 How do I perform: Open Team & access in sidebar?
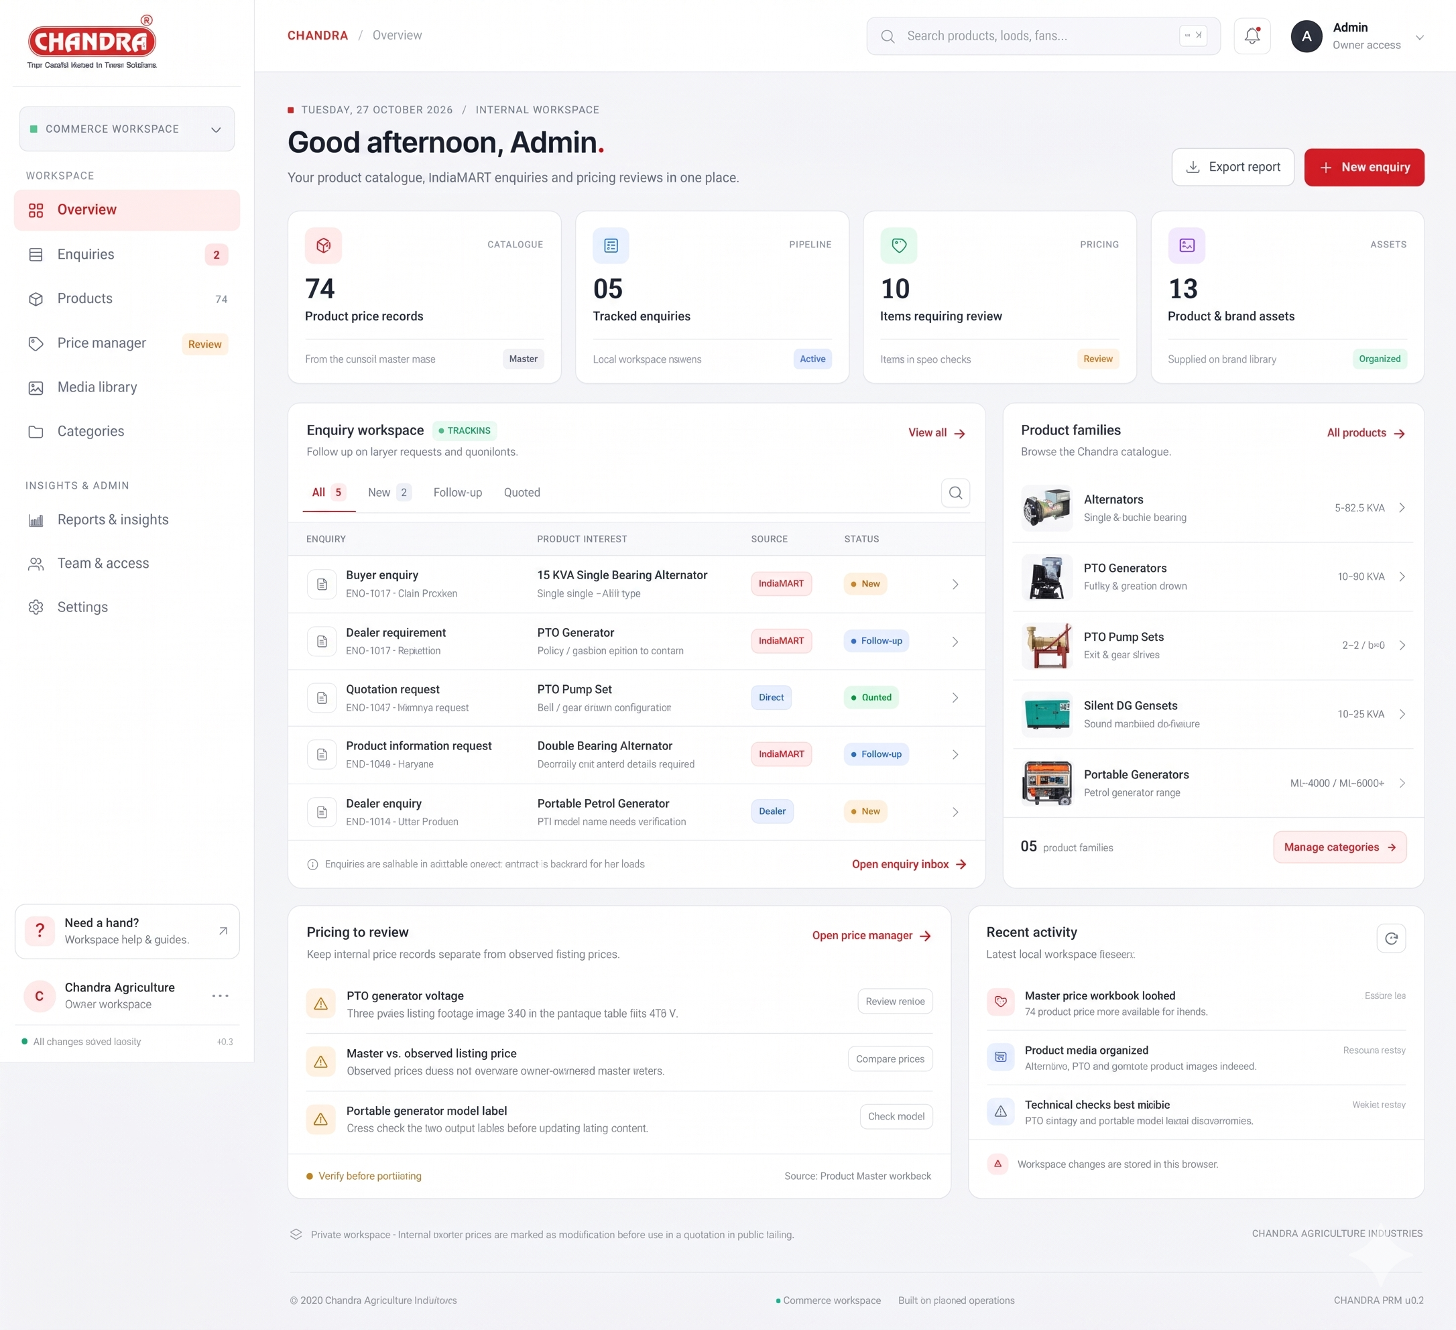point(127,563)
